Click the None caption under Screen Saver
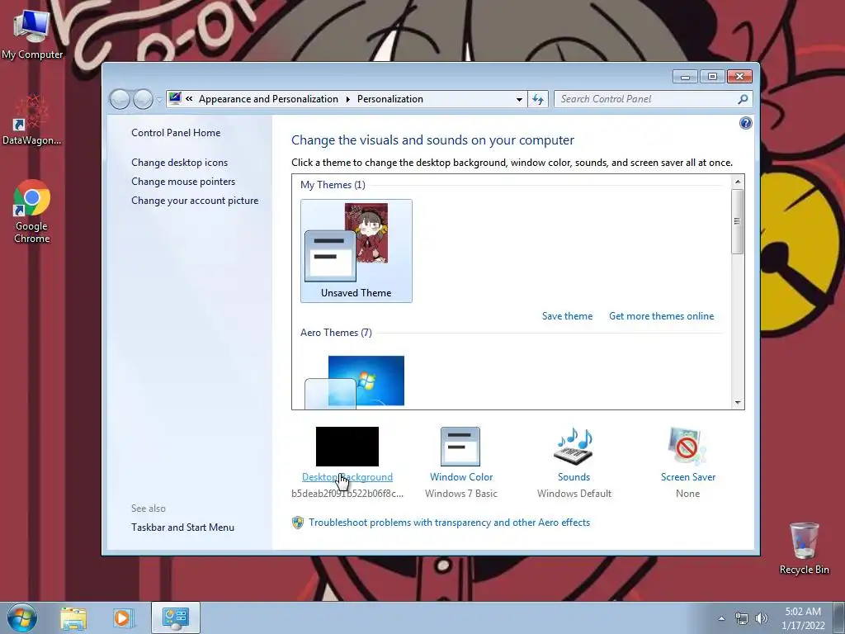 pyautogui.click(x=687, y=494)
